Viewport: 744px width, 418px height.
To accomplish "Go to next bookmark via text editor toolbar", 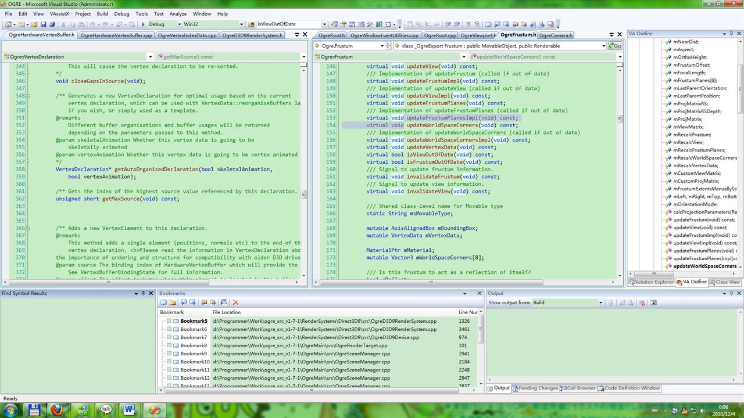I will 506,24.
